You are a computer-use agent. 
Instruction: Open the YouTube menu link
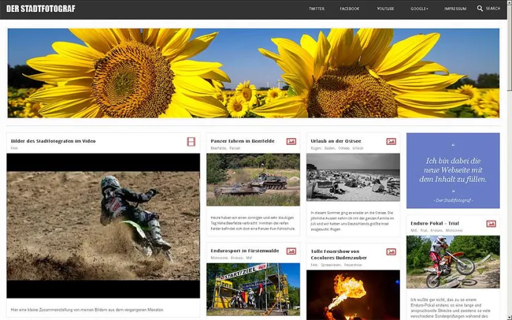[385, 9]
